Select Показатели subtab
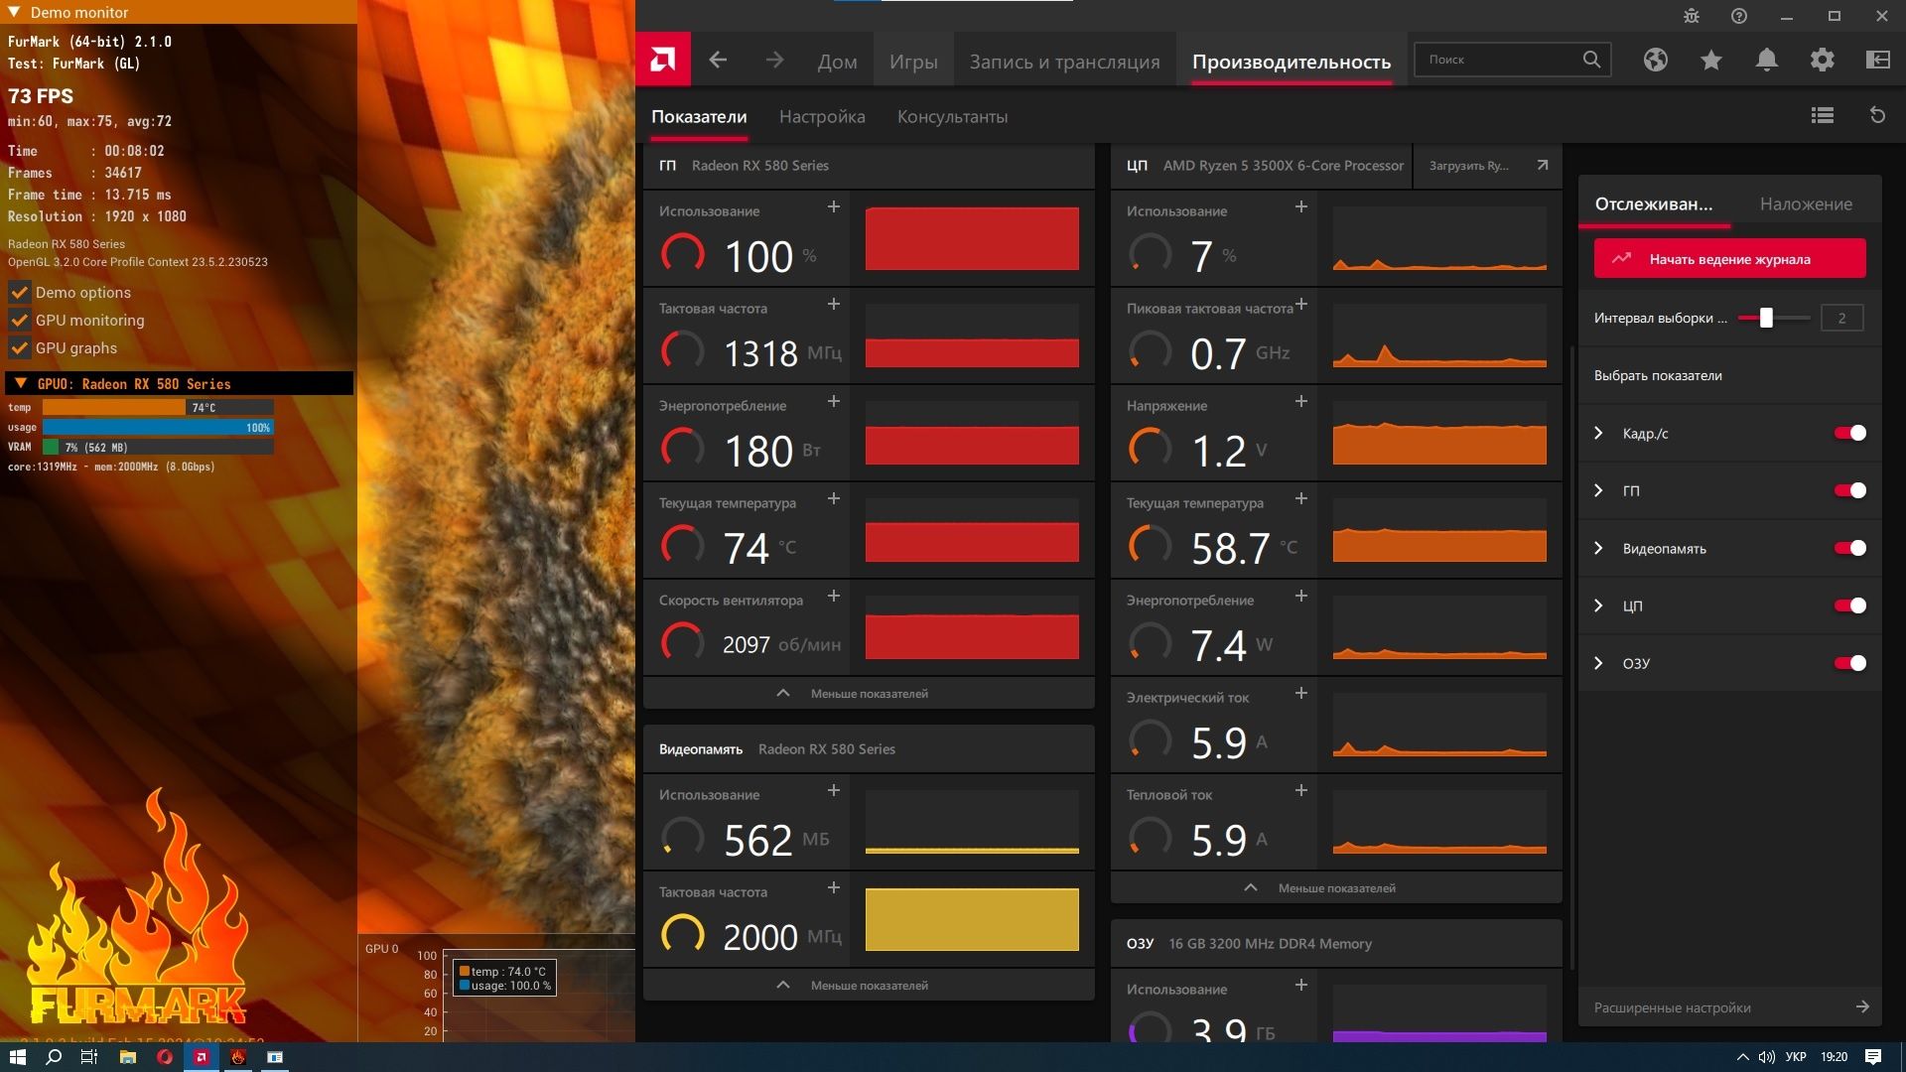This screenshot has width=1906, height=1072. [x=699, y=116]
